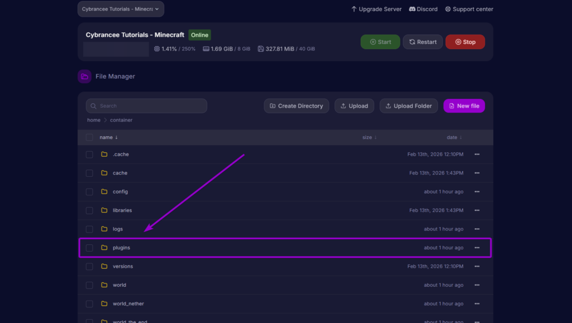
Task: Open the Cybrancee Tutorials server selector dropdown
Action: [121, 9]
